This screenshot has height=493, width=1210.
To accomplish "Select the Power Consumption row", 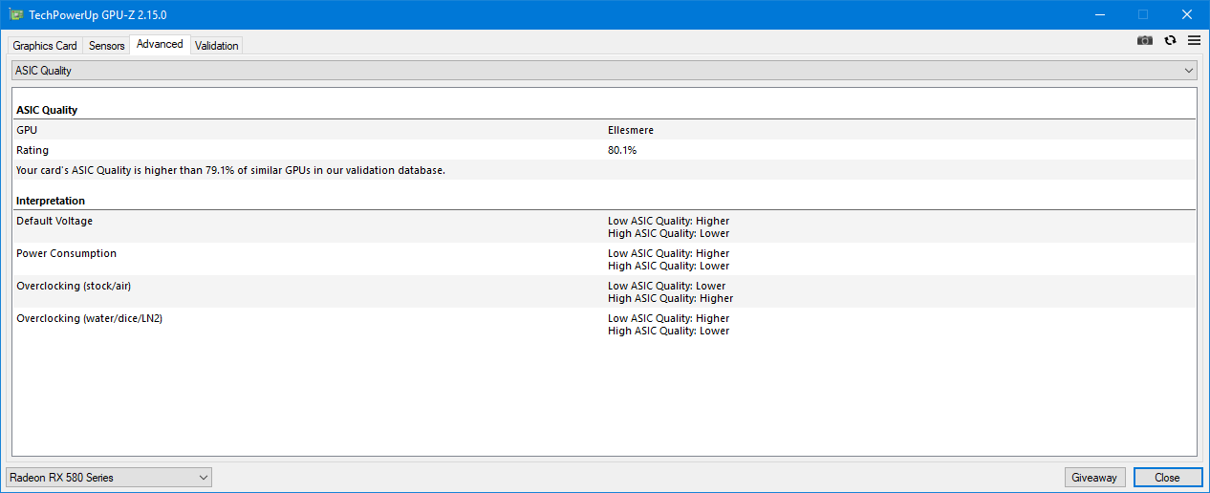I will (604, 259).
